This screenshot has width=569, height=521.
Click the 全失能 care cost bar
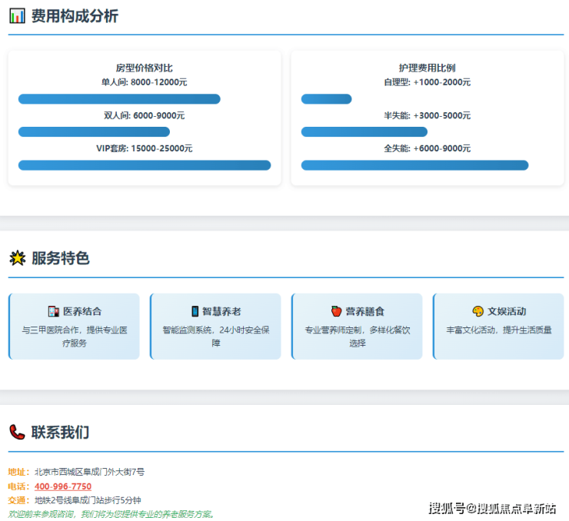[414, 165]
